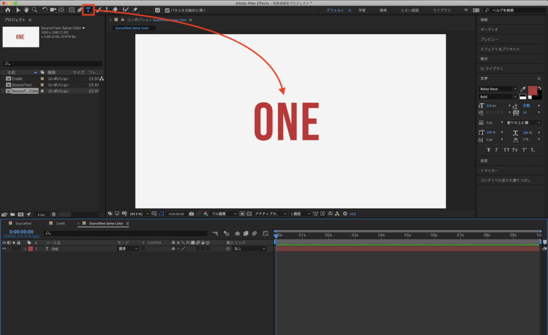Open the font family dropdown showing Bebas Neue
The image size is (548, 335).
496,89
